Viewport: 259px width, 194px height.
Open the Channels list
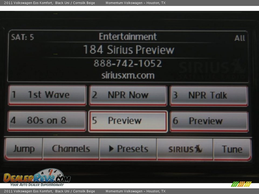tap(71, 149)
